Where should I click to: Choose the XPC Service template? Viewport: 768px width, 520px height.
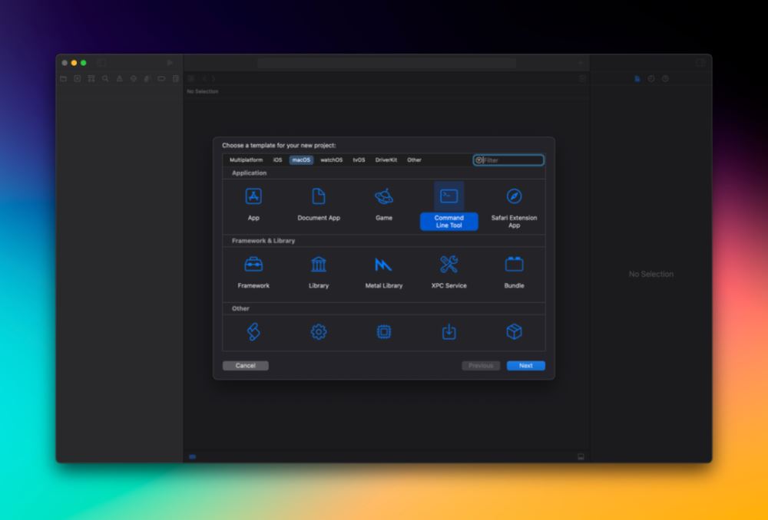[449, 265]
